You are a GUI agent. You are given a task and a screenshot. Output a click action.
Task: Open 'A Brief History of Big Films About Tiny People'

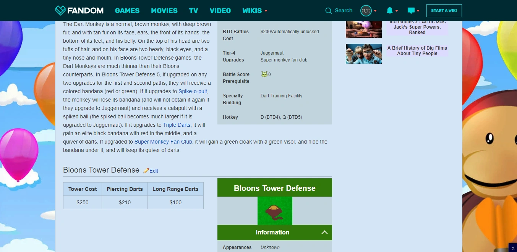417,51
